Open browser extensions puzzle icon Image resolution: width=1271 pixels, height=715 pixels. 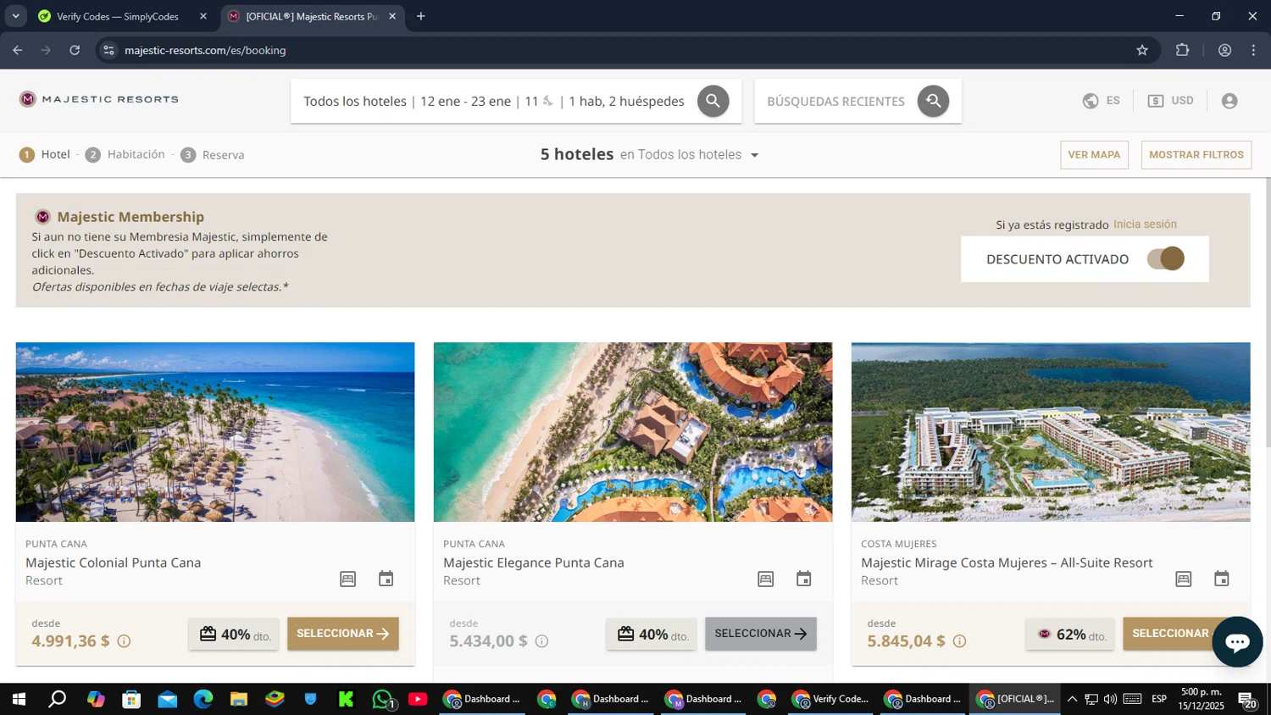point(1182,50)
